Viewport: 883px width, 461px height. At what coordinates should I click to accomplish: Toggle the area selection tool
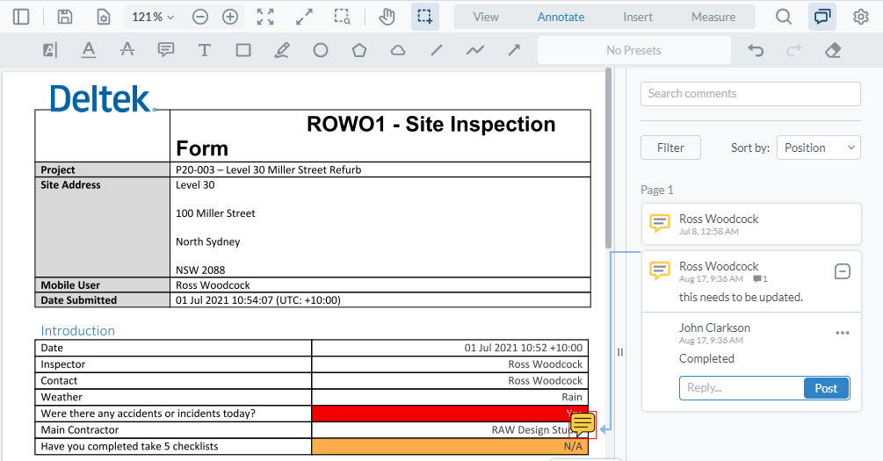click(425, 17)
